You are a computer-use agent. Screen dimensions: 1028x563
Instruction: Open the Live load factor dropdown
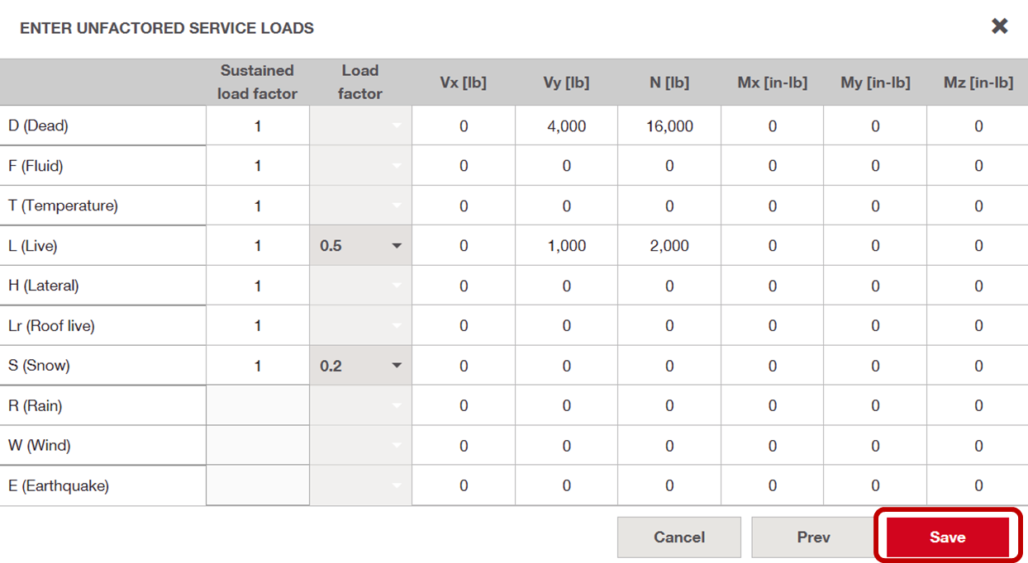click(x=360, y=246)
